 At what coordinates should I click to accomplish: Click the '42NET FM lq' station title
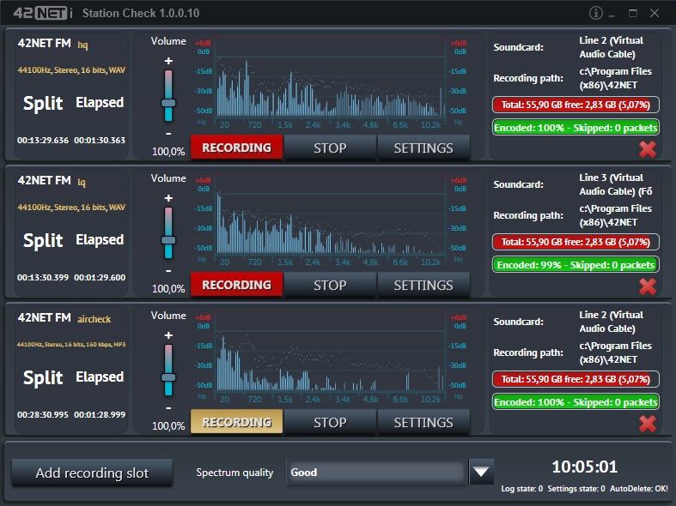pos(52,181)
